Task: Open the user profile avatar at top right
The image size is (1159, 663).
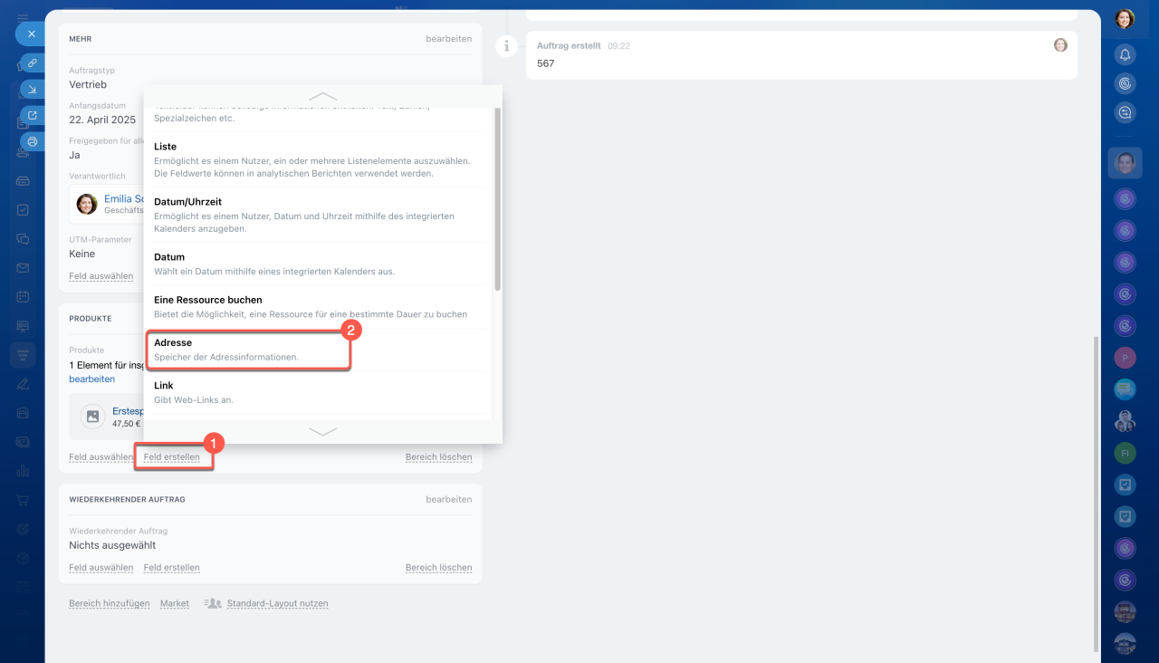Action: click(1125, 19)
